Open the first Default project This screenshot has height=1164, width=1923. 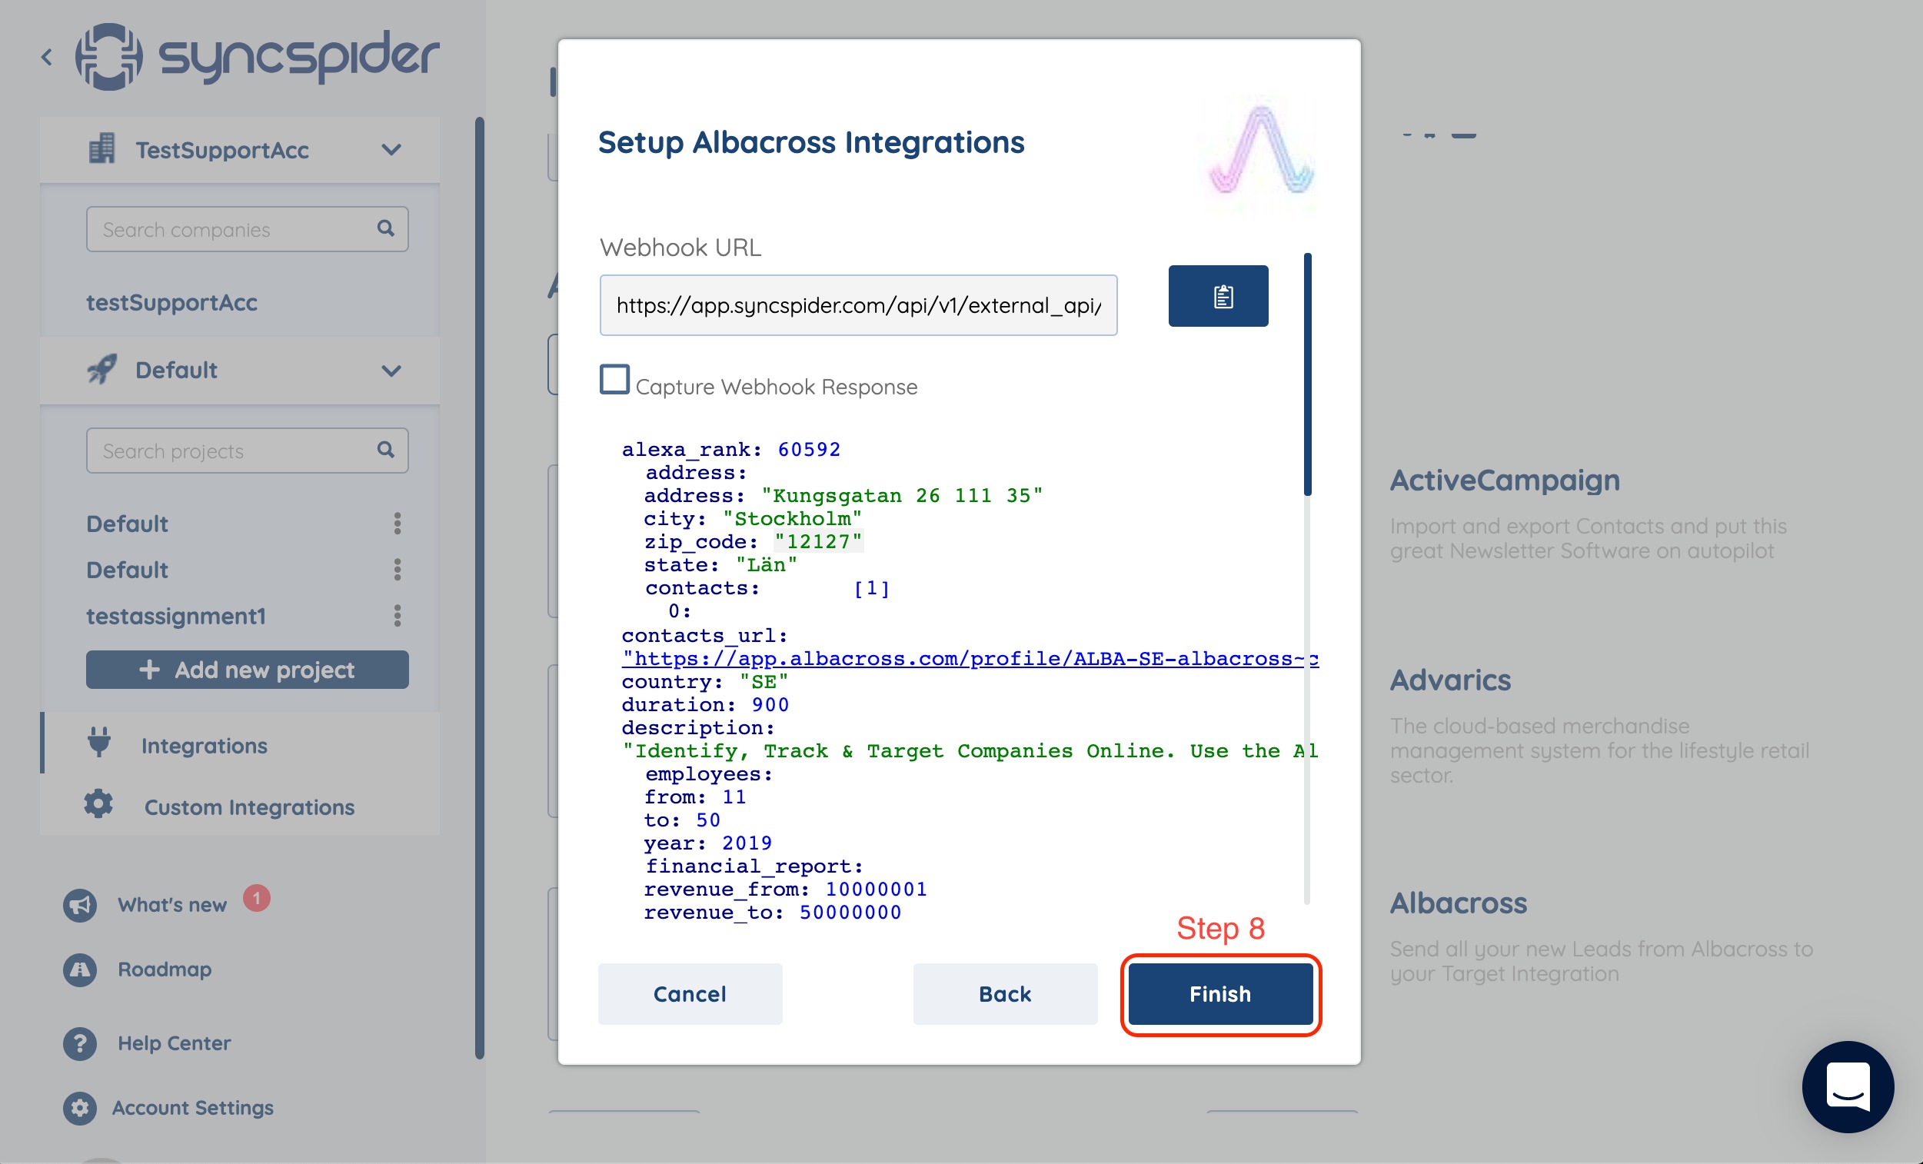coord(127,524)
